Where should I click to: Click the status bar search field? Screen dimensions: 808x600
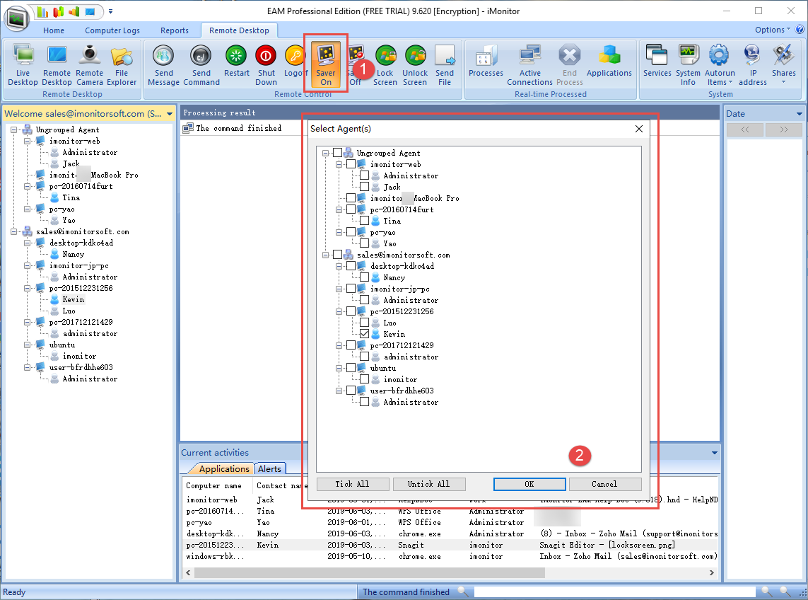614,592
